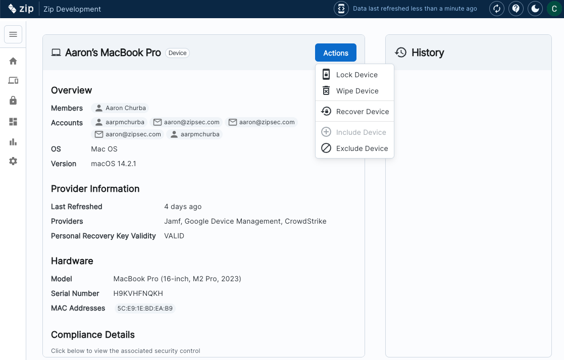Open the Devices sidebar icon
This screenshot has height=360, width=564.
point(13,81)
